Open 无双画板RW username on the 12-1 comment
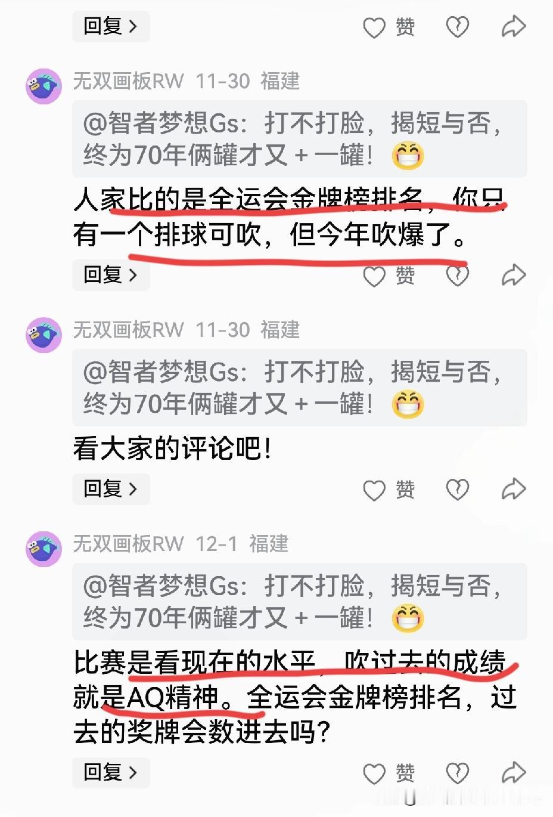Viewport: 553px width, 817px height. pyautogui.click(x=128, y=544)
